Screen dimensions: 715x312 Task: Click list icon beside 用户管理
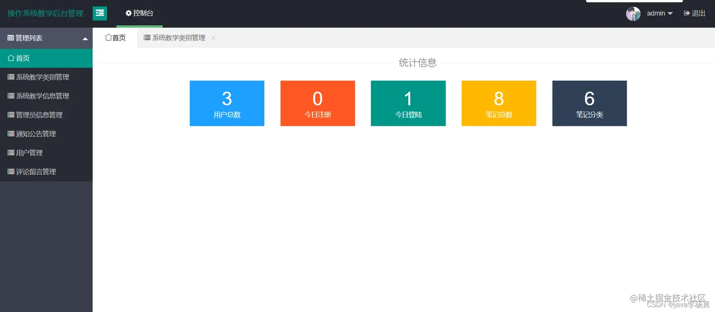pos(11,152)
